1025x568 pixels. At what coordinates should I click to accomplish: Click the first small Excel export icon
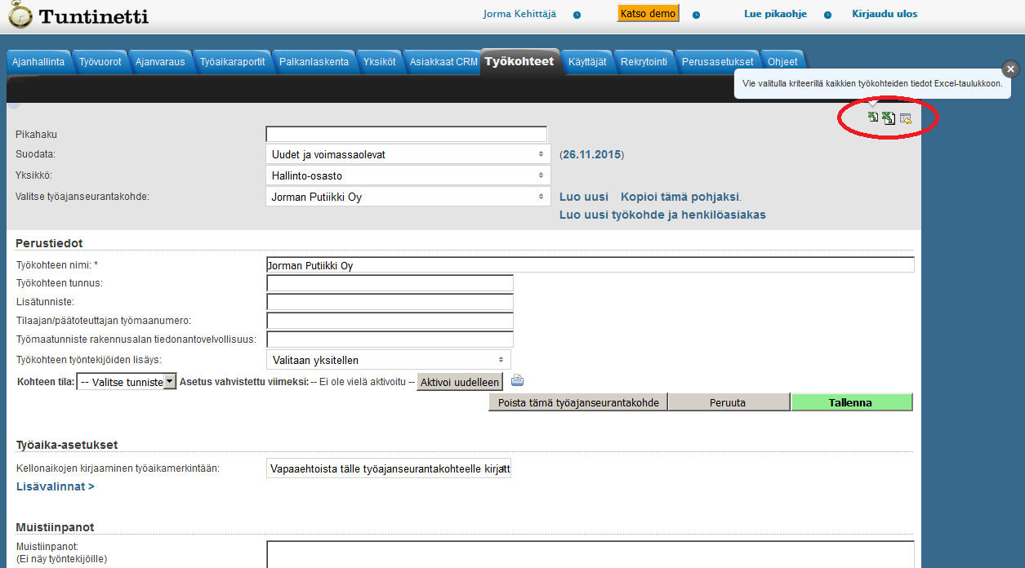click(873, 118)
